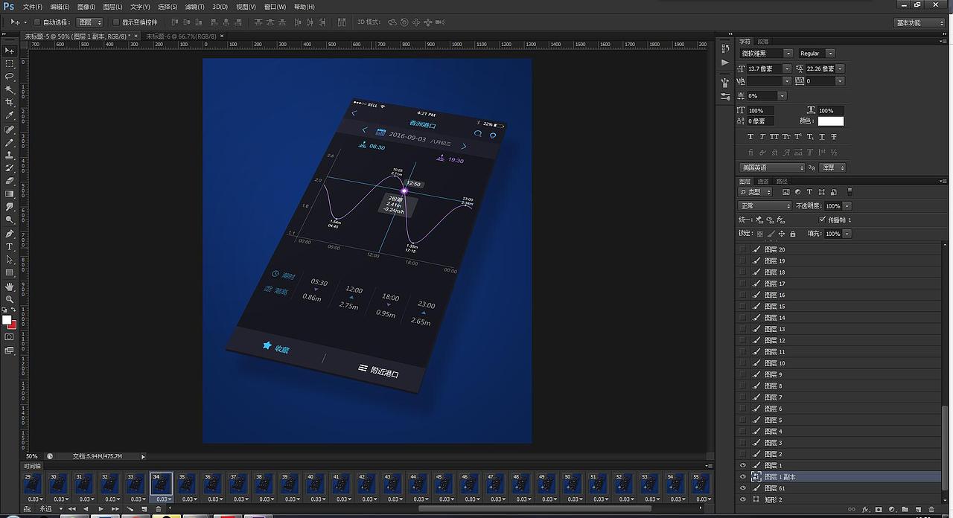
Task: Switch to the 段落 panel tab
Action: click(762, 42)
